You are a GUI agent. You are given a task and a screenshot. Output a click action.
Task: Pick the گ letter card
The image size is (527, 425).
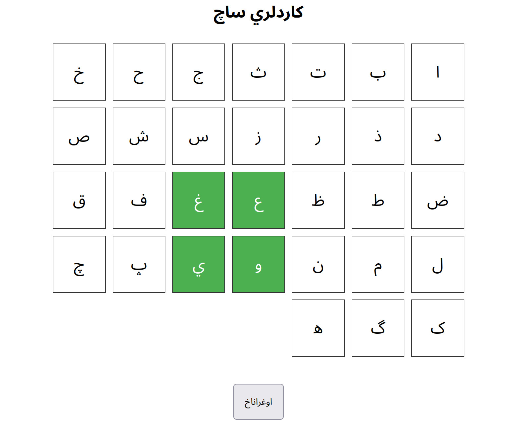tap(378, 328)
